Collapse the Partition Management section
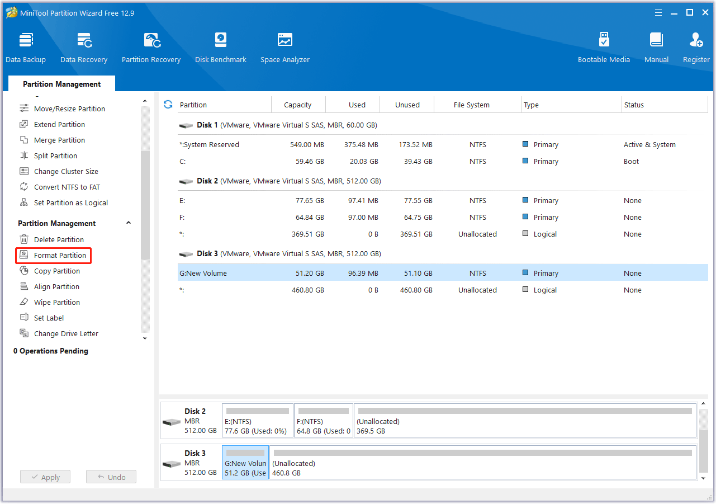 click(129, 223)
